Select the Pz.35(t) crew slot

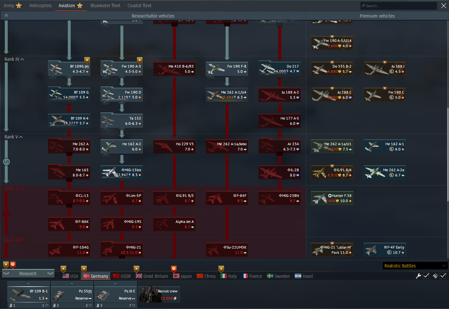tap(72, 294)
